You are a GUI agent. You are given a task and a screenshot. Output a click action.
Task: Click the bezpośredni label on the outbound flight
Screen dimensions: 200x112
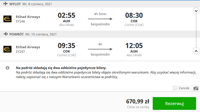pyautogui.click(x=100, y=24)
